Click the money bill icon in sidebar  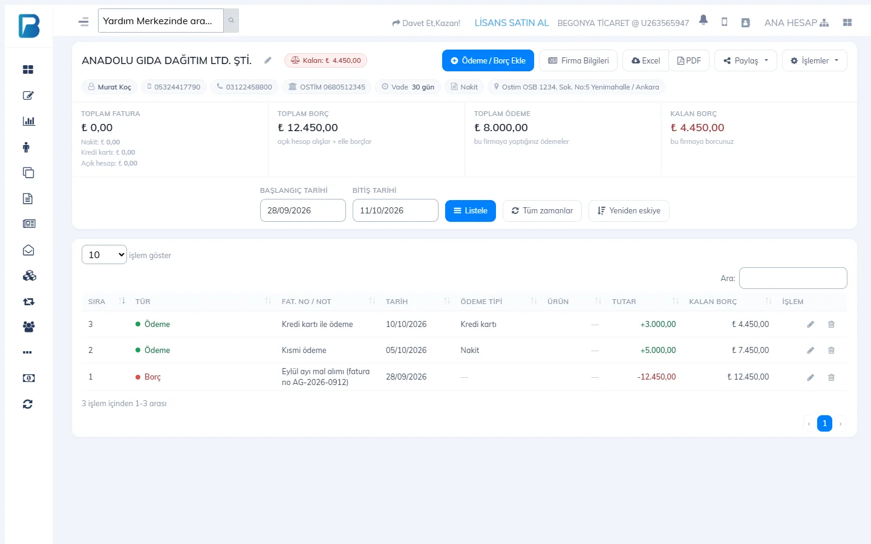28,378
